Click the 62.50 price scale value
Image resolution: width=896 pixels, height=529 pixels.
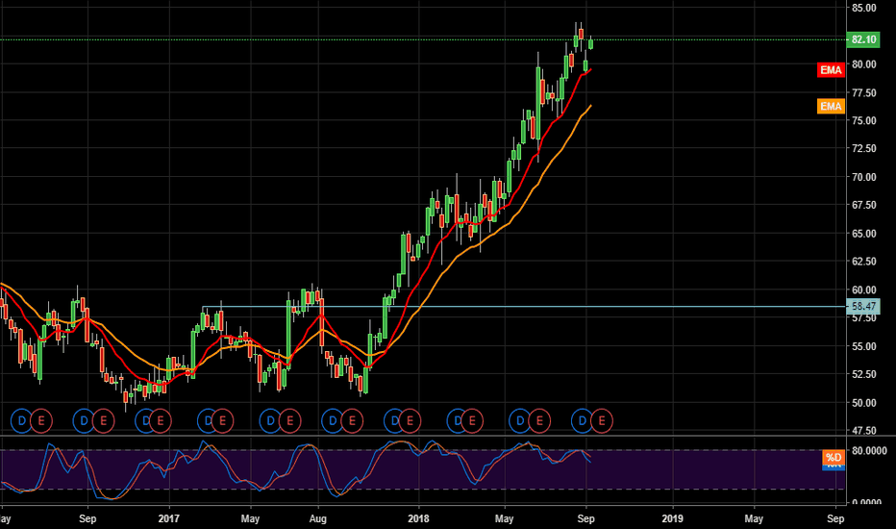point(864,262)
